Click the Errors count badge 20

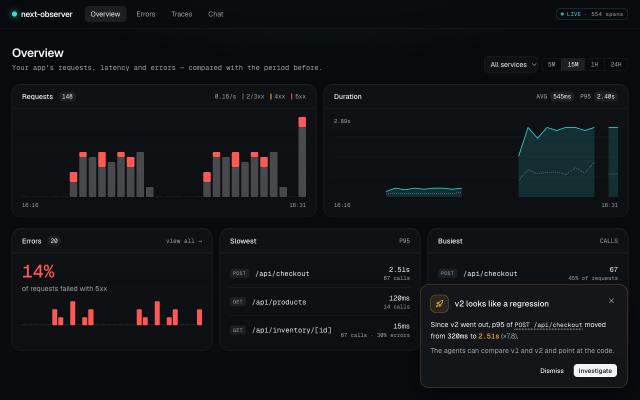click(x=54, y=241)
